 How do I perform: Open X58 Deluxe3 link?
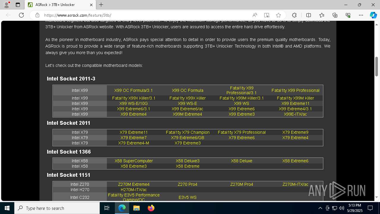coord(188,161)
